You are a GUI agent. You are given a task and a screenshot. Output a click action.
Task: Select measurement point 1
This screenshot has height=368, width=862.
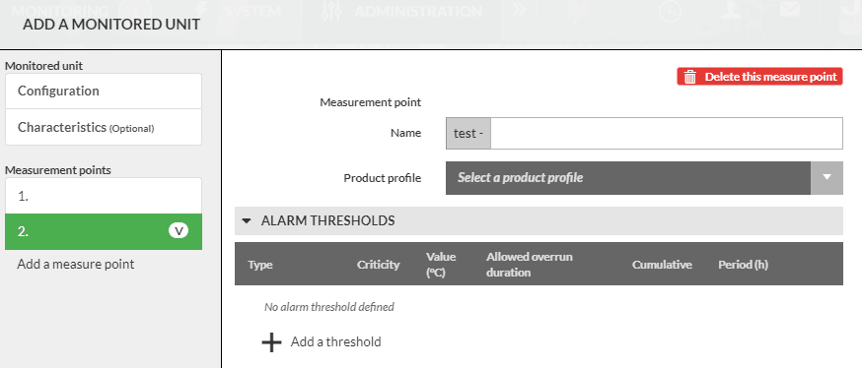click(104, 196)
